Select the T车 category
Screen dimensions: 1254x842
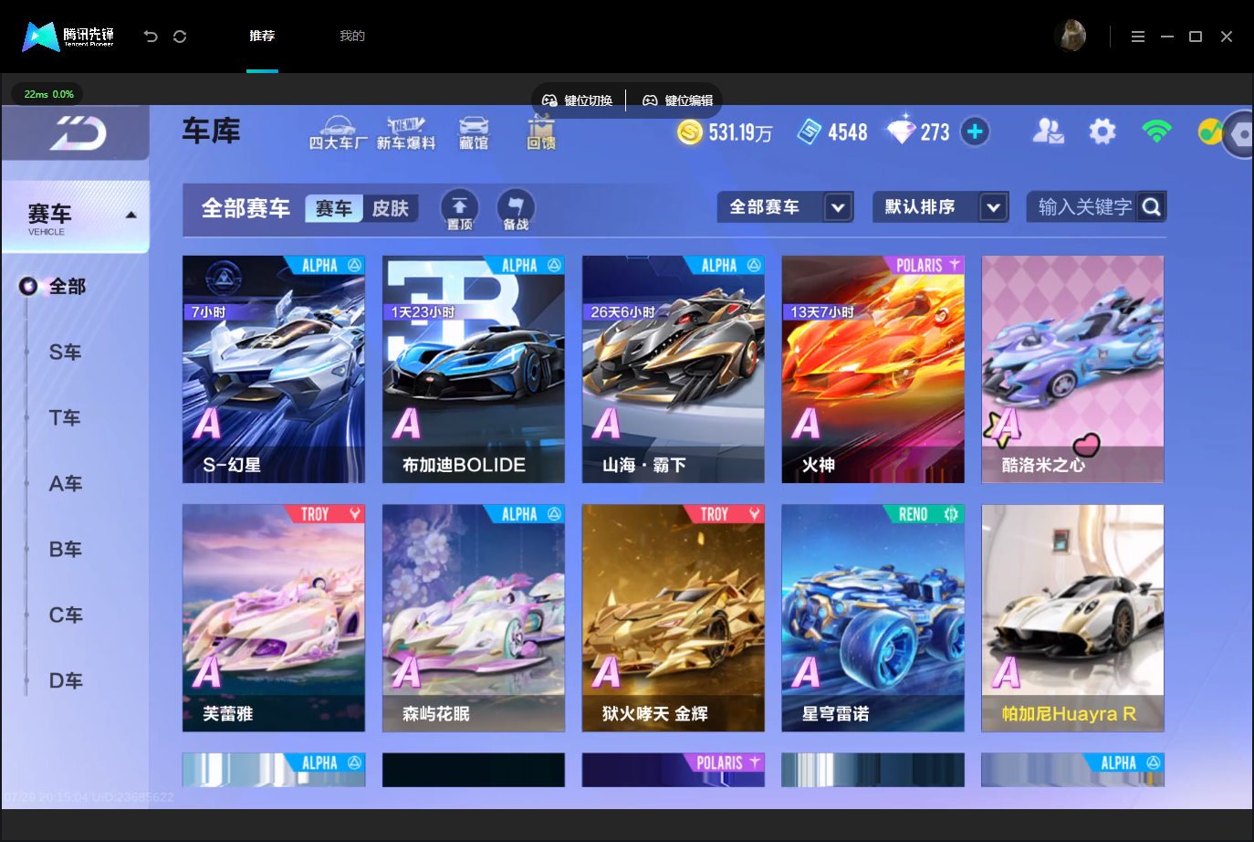click(66, 418)
